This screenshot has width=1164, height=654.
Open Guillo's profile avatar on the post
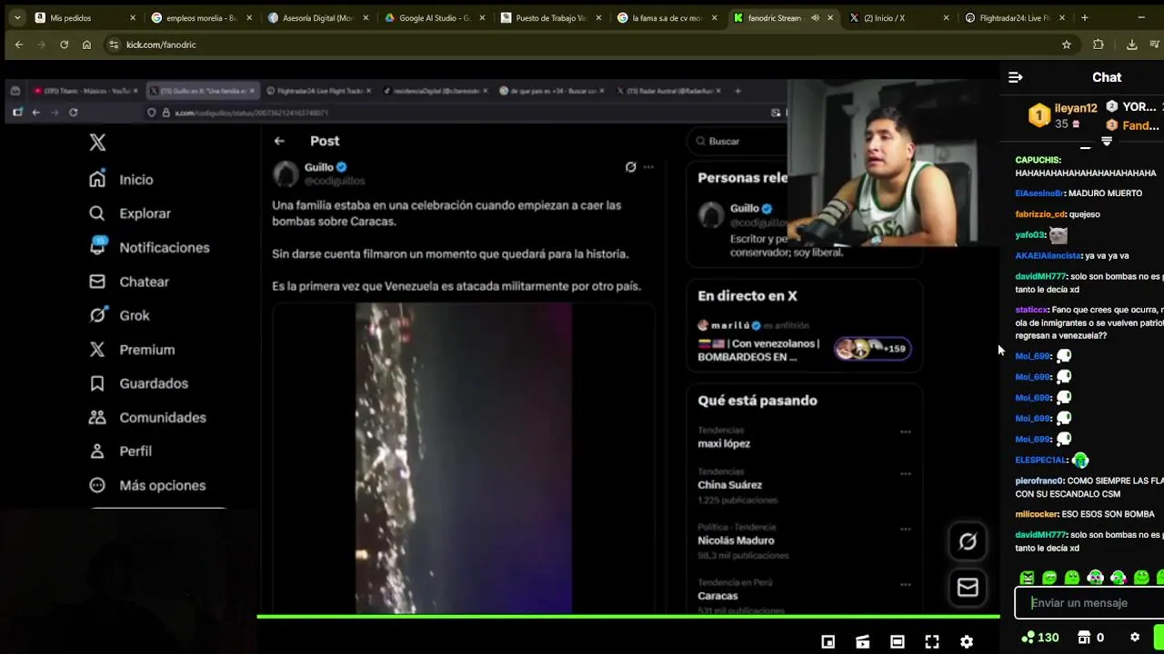tap(286, 173)
